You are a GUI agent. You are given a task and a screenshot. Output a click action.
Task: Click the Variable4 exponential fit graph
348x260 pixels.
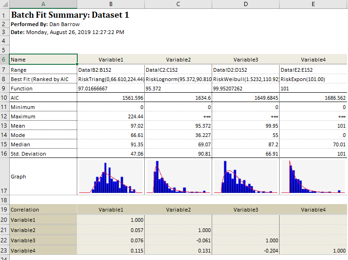point(314,177)
